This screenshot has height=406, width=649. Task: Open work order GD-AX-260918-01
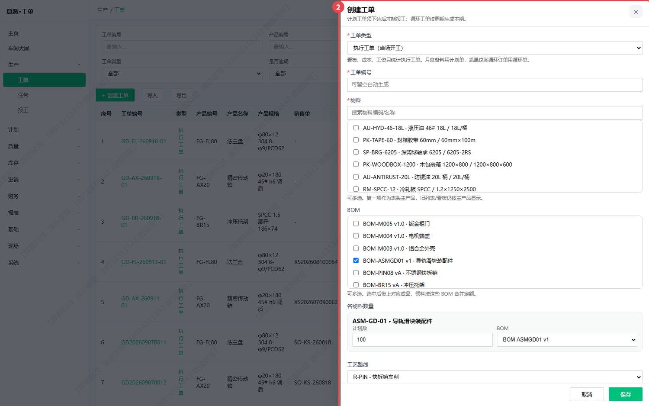tap(141, 181)
